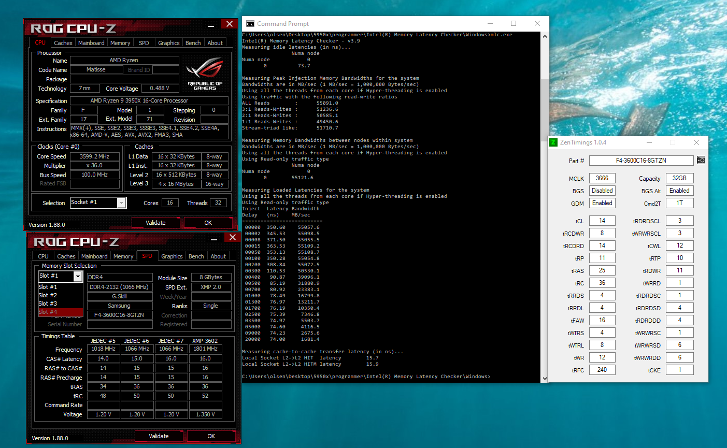Click the ZenTimings green title bar icon
The height and width of the screenshot is (448, 727).
(553, 142)
